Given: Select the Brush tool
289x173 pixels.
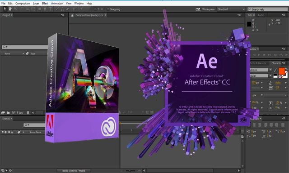Looking at the screenshot, I should [57, 9].
